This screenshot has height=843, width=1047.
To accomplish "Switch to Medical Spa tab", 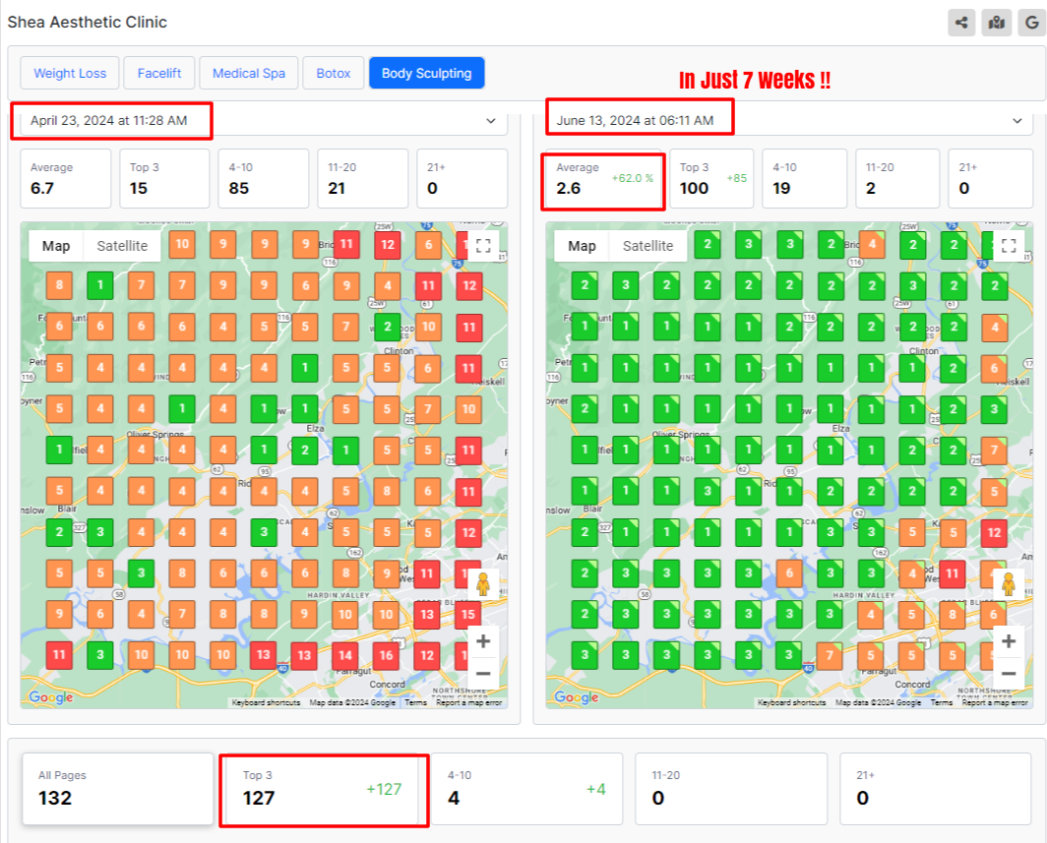I will click(x=248, y=73).
